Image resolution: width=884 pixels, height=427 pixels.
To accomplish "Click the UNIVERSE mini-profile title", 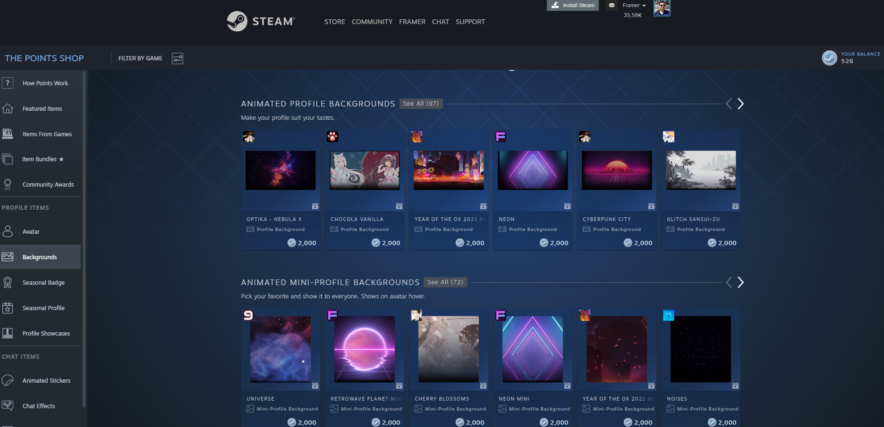I will pos(260,399).
